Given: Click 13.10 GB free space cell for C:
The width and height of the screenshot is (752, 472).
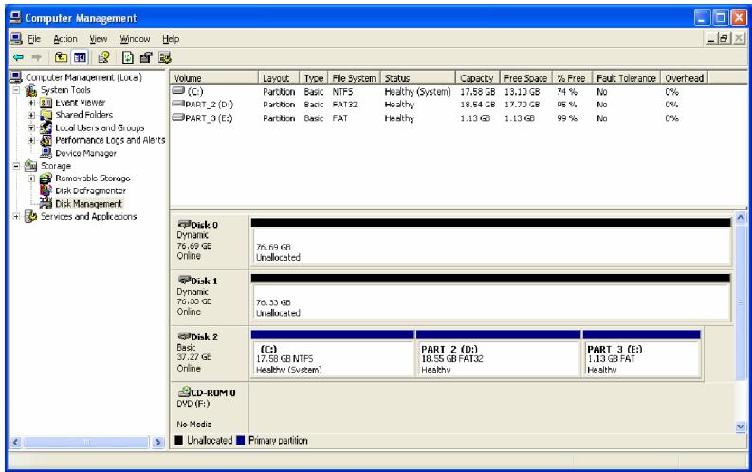Looking at the screenshot, I should coord(522,91).
